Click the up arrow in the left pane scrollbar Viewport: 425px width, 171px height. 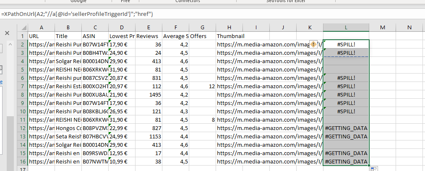coord(10,45)
